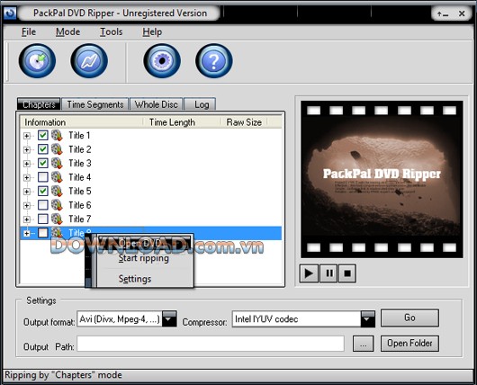477x385 pixels.
Task: Choose Settings in context menu
Action: tap(135, 279)
